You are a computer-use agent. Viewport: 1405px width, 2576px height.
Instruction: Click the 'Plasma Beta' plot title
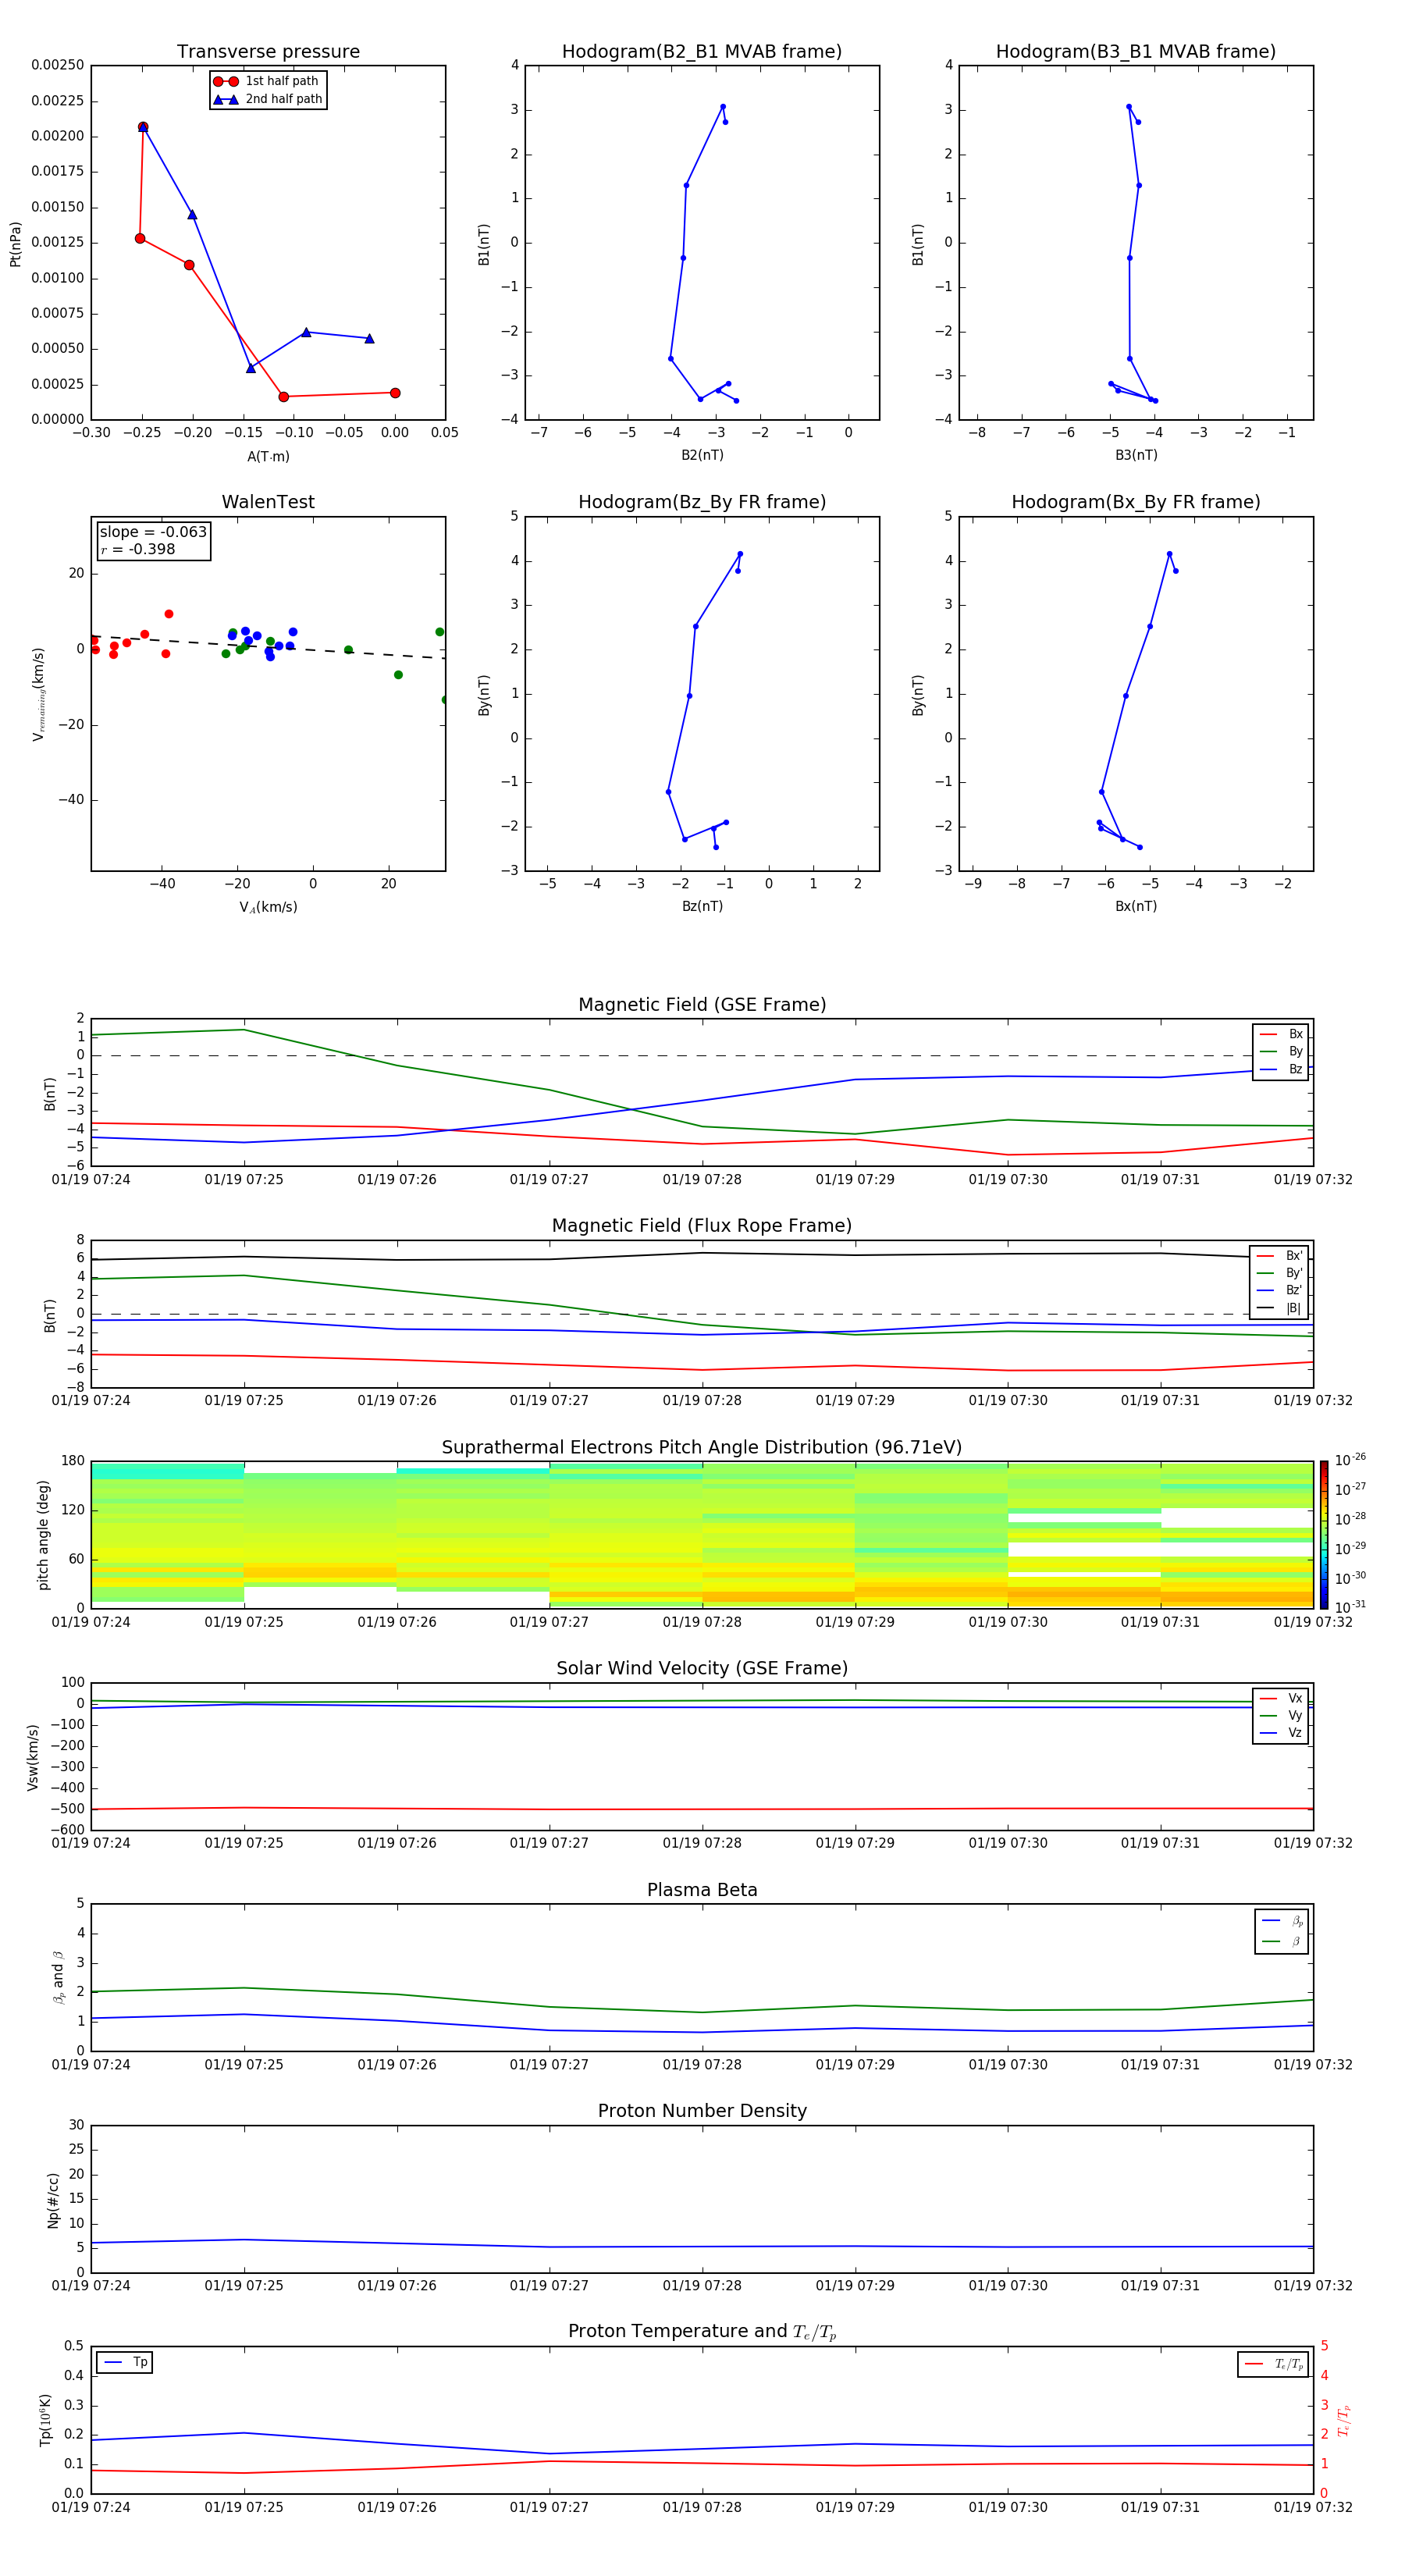pos(702,1891)
